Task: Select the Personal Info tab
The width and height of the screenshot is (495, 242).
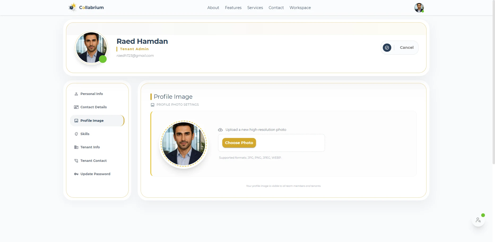Action: point(97,94)
